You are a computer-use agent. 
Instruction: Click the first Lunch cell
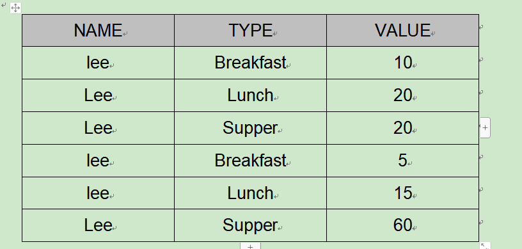click(250, 95)
